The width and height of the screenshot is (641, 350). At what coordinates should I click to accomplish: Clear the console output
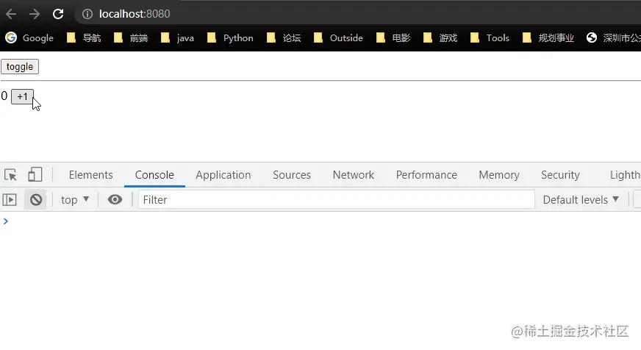pos(36,199)
